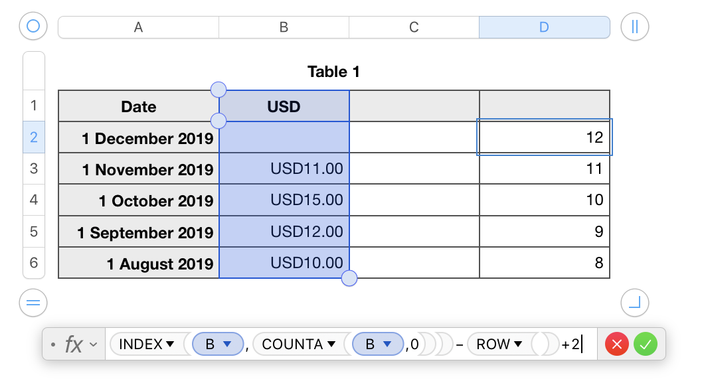The width and height of the screenshot is (704, 385).
Task: Expand the ROW function token arrow
Action: click(x=518, y=344)
